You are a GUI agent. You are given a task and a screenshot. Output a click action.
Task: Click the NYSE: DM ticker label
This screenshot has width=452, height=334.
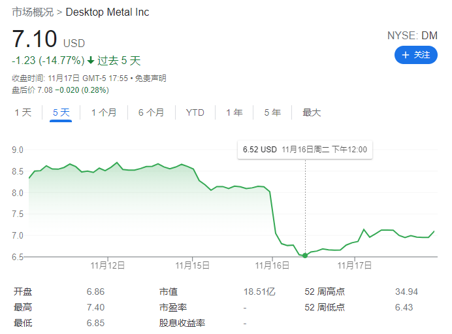coord(412,35)
